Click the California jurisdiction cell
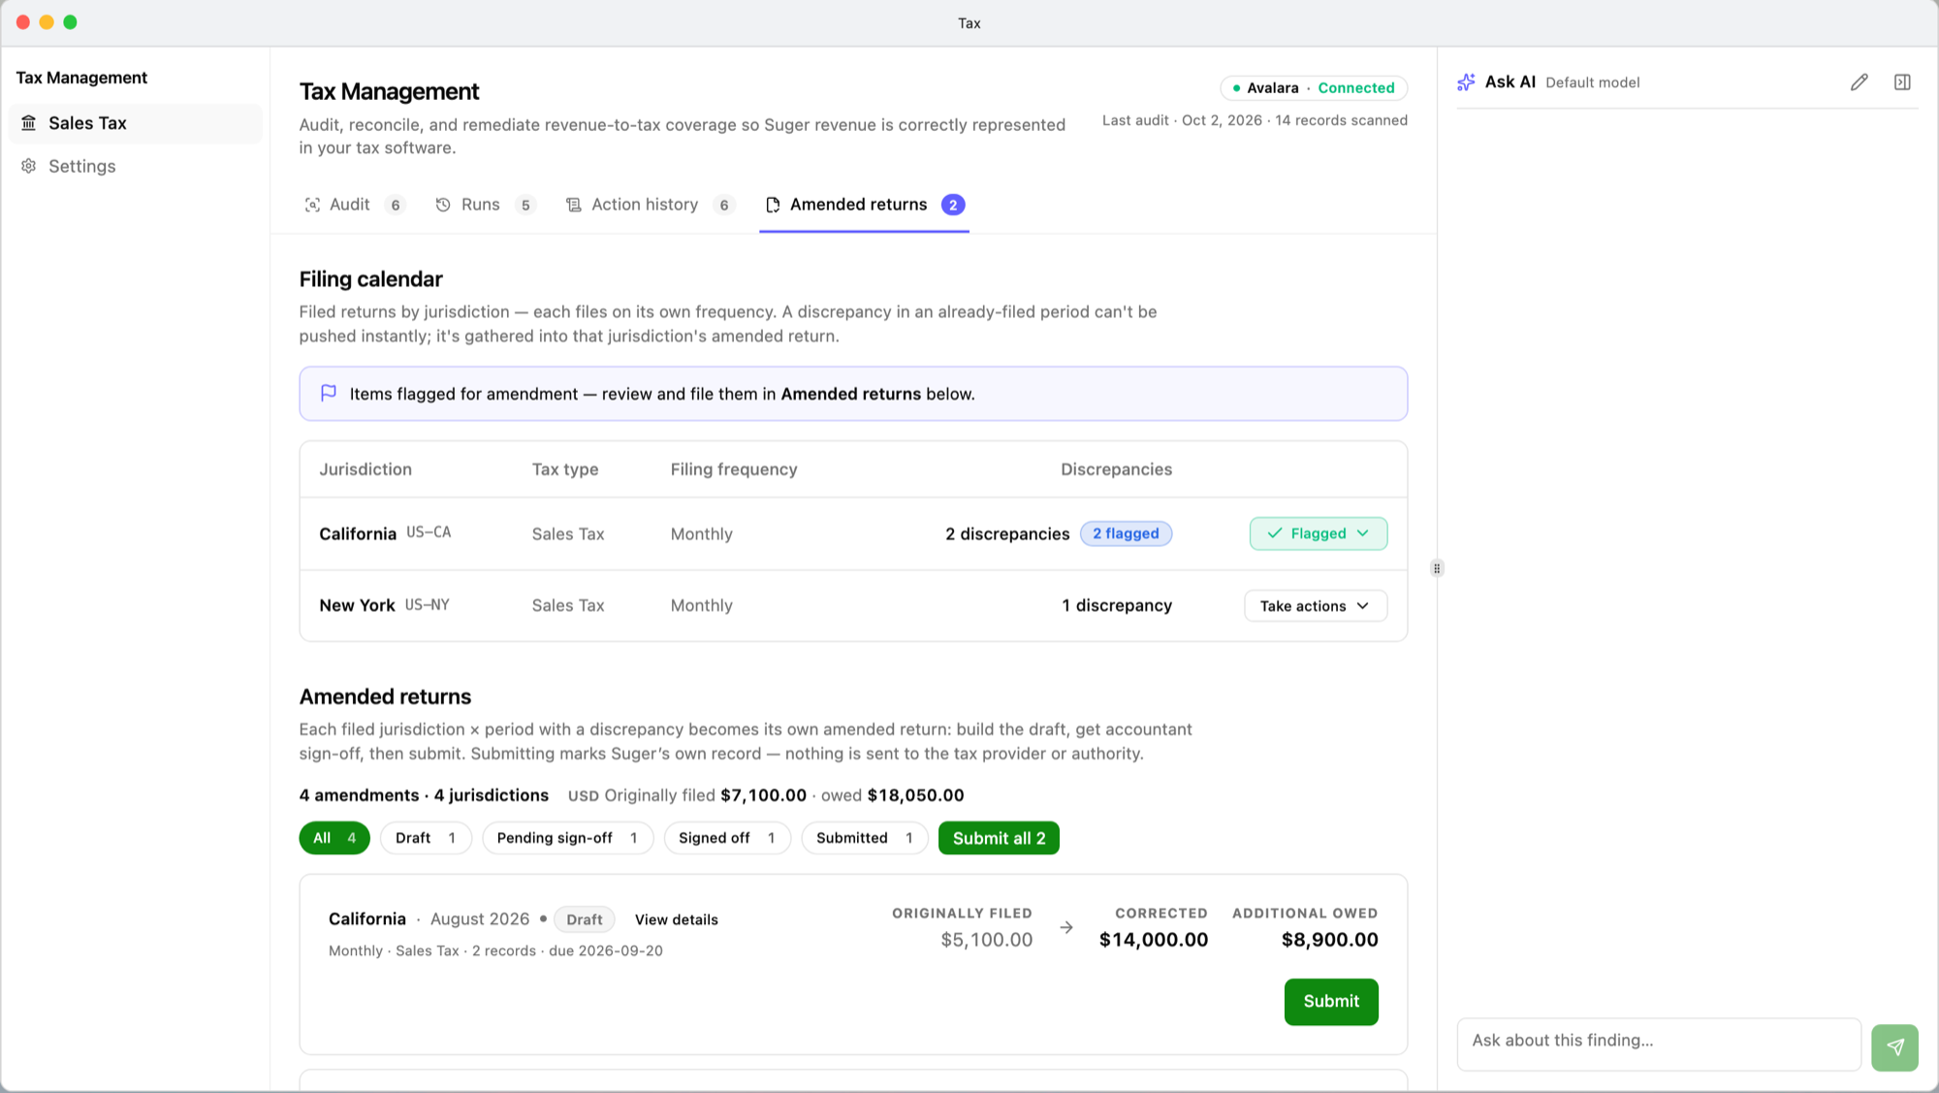1939x1093 pixels. [x=385, y=533]
